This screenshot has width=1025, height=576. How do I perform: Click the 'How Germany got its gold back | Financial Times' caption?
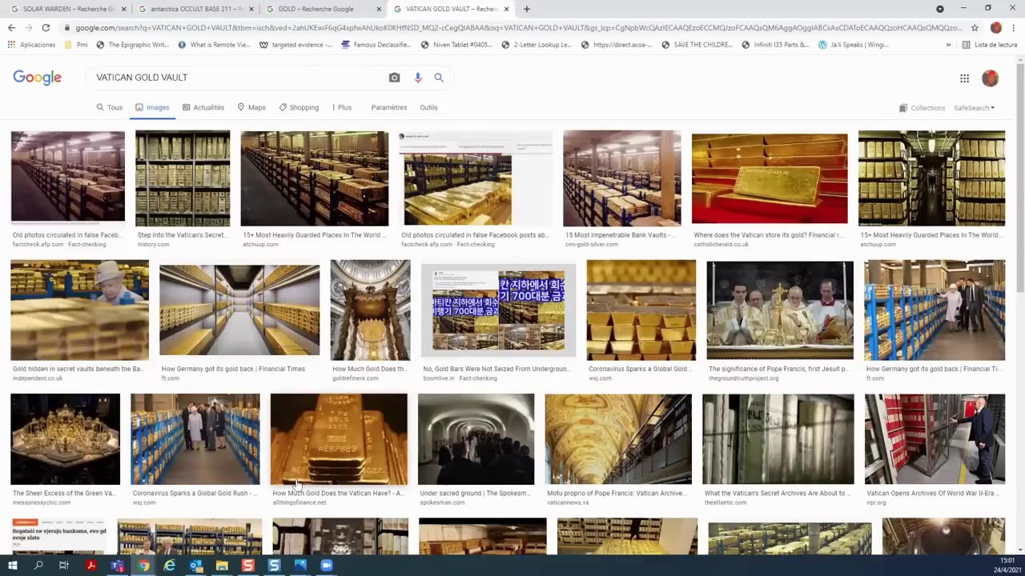click(x=233, y=370)
